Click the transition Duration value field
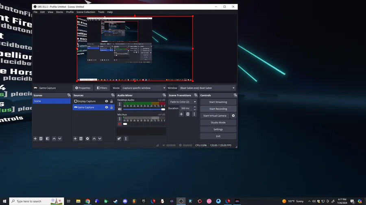 tap(186, 108)
